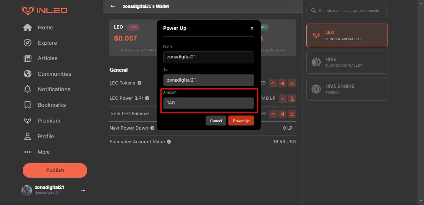This screenshot has height=205, width=424.
Task: Confirm with the red Power Up button
Action: point(241,121)
